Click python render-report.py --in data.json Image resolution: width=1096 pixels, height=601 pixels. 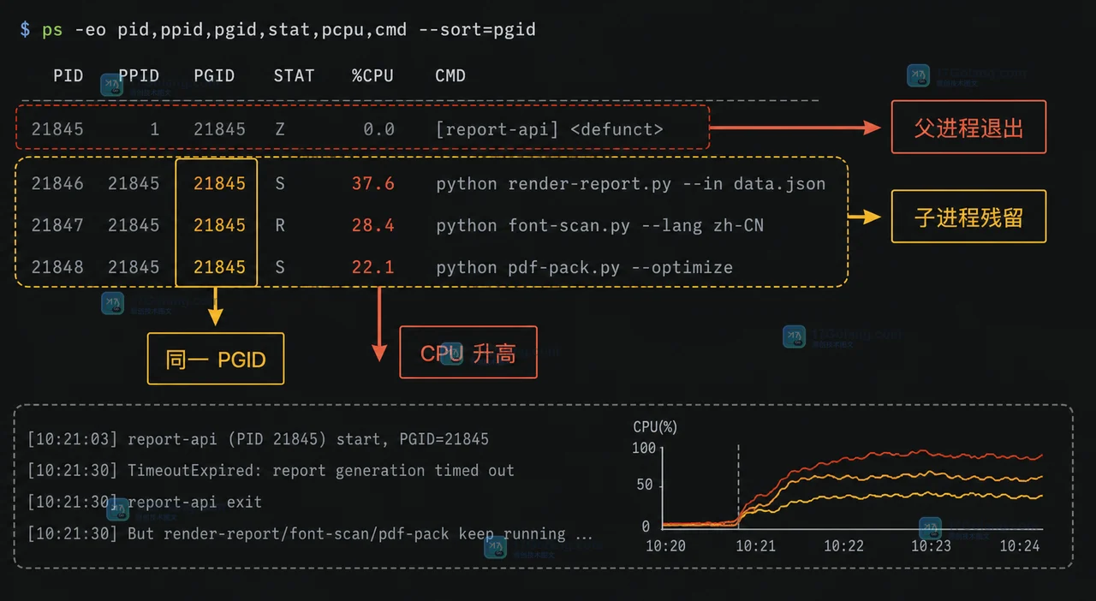[631, 183]
